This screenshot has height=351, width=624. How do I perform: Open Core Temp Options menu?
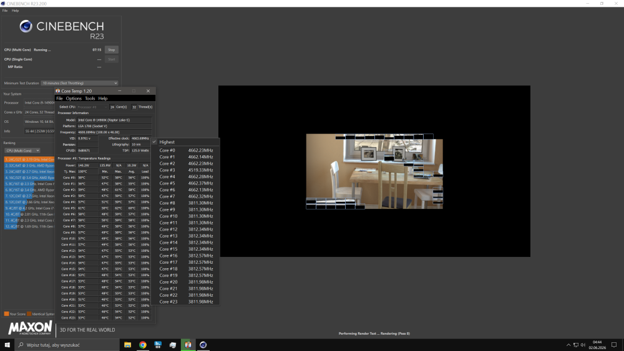(74, 98)
